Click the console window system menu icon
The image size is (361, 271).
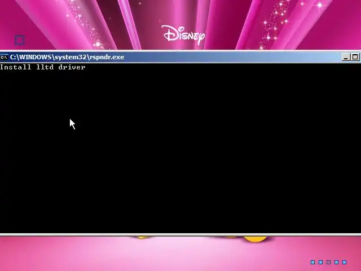(4, 57)
